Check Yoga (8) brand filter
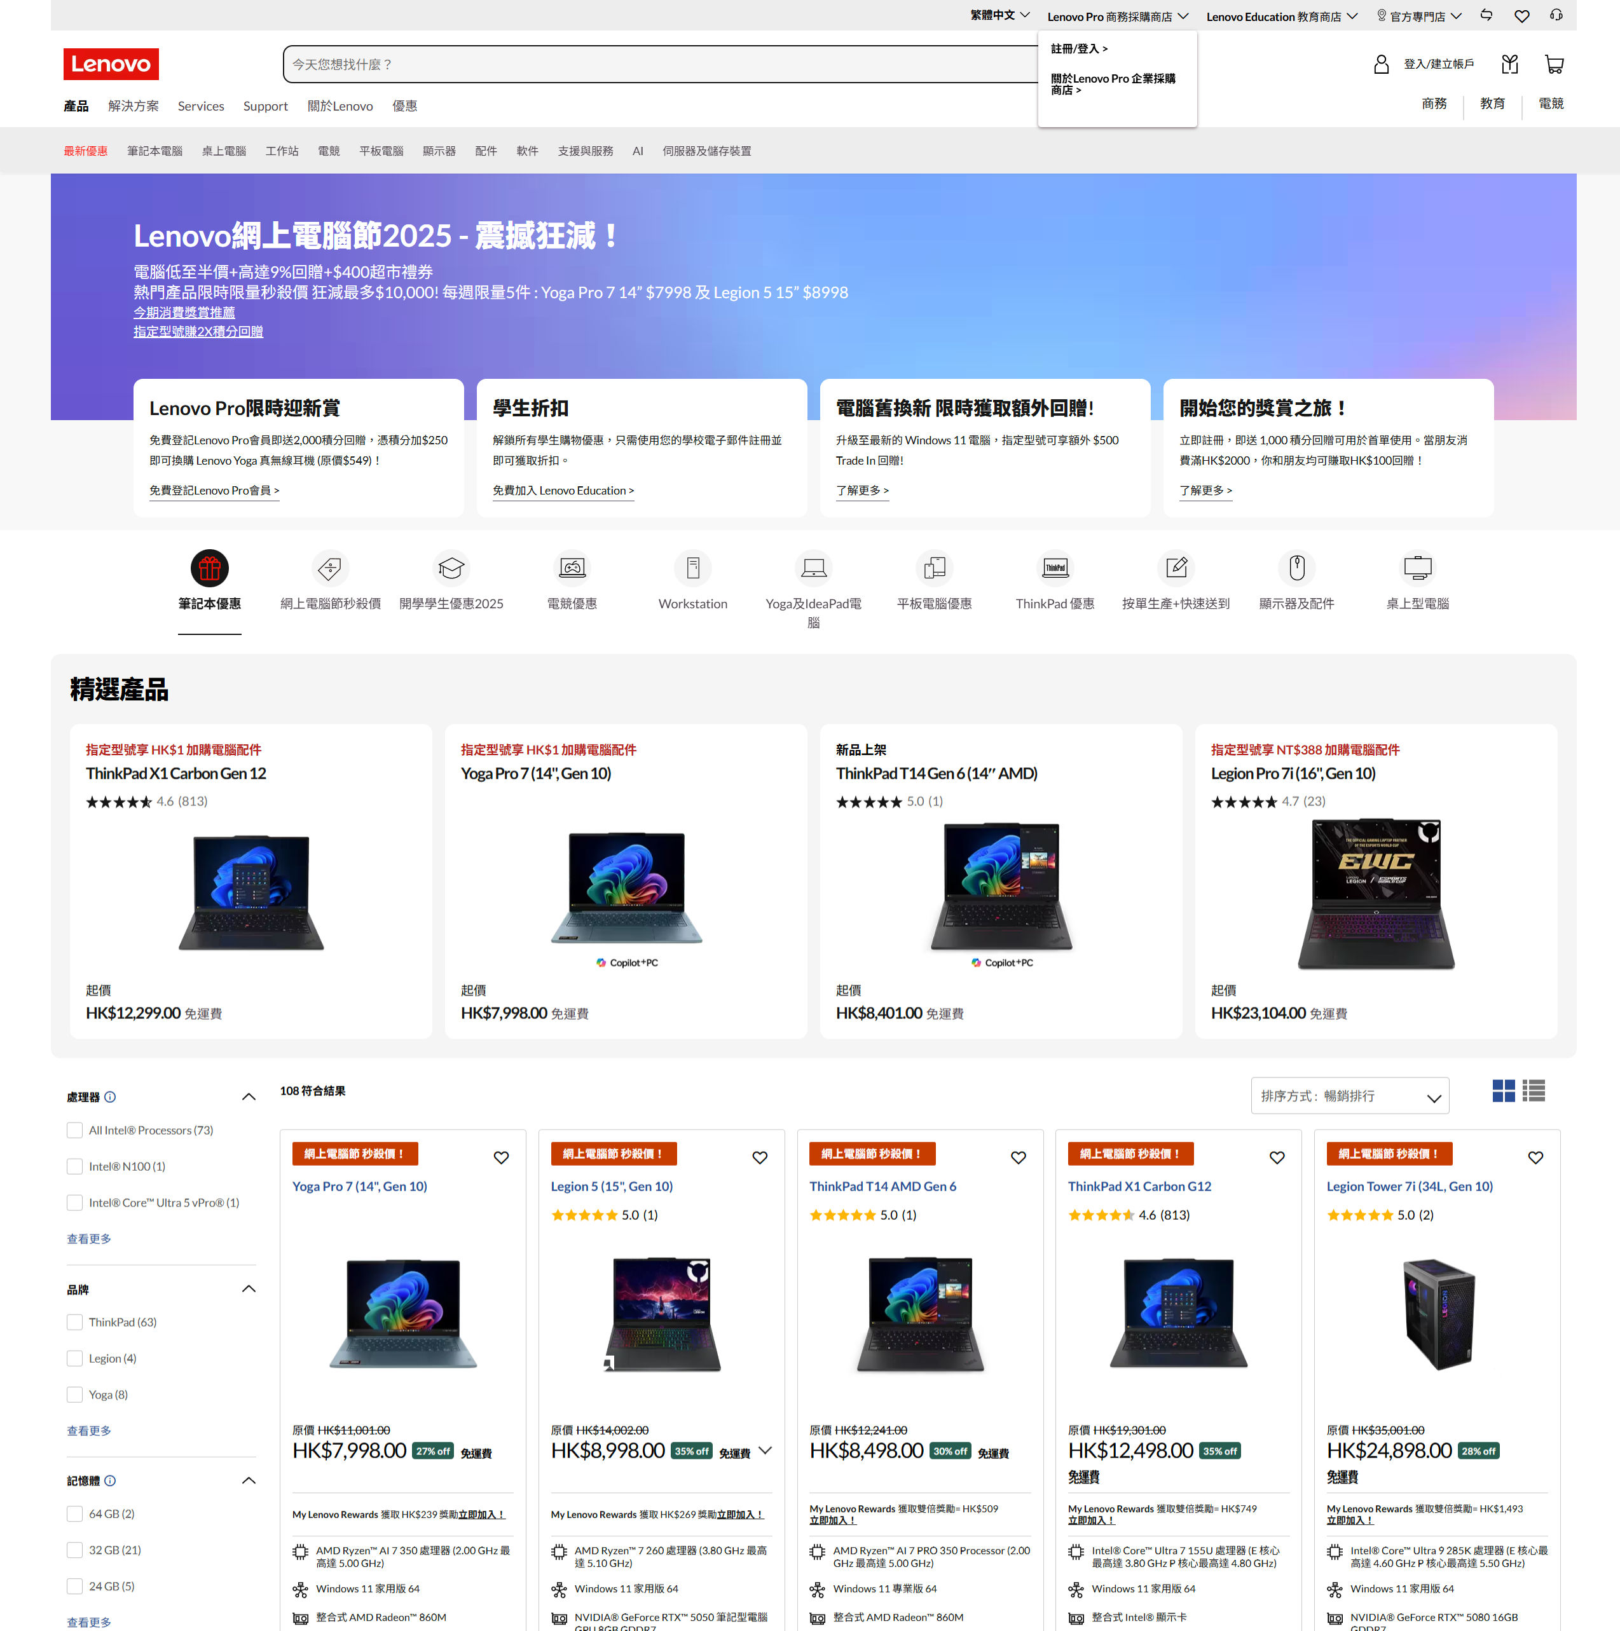This screenshot has width=1620, height=1631. point(74,1395)
